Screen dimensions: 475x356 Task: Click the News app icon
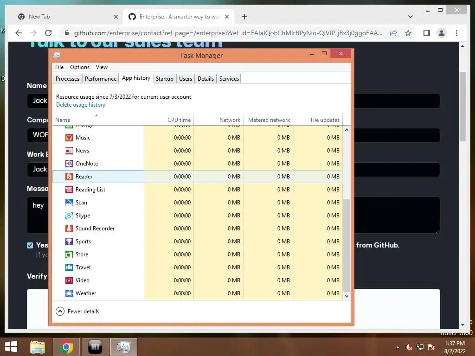tap(69, 151)
